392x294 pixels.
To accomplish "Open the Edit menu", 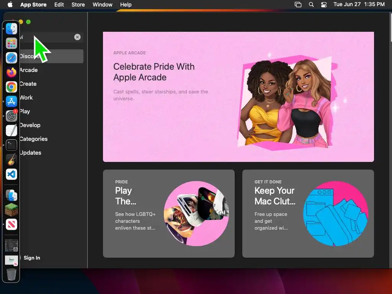I will tap(59, 5).
